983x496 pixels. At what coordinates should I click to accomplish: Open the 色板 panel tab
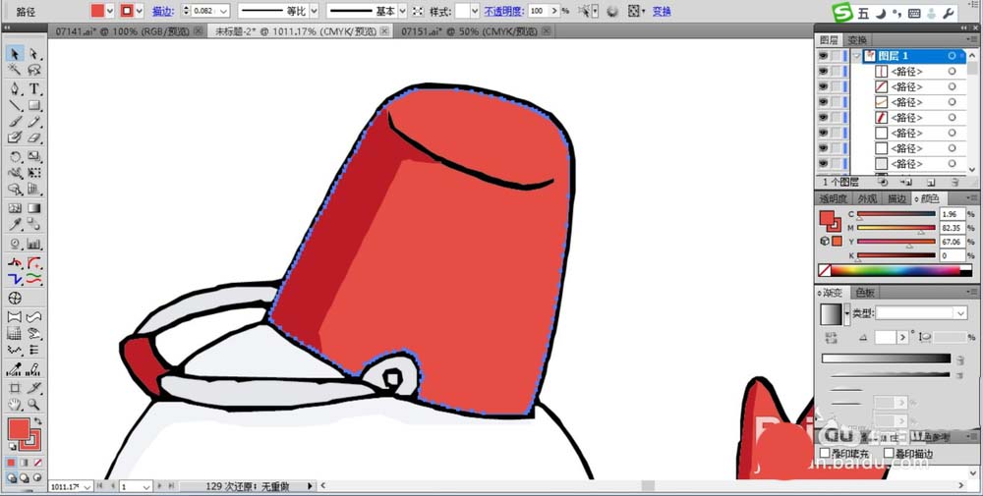865,293
